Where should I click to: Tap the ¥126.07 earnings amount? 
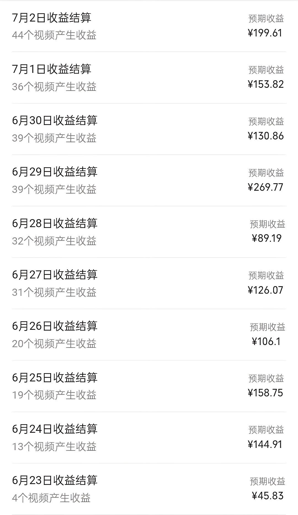coord(265,290)
